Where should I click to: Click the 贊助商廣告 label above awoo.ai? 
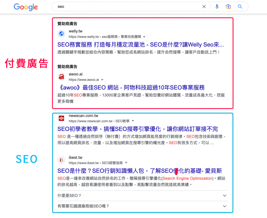(67, 67)
